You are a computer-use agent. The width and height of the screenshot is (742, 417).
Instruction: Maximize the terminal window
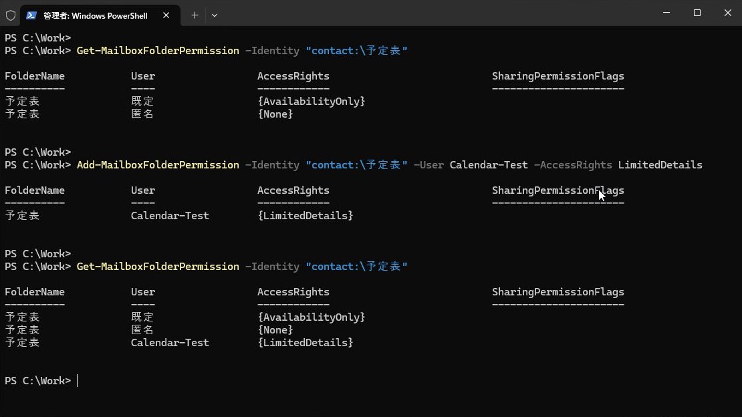point(697,13)
